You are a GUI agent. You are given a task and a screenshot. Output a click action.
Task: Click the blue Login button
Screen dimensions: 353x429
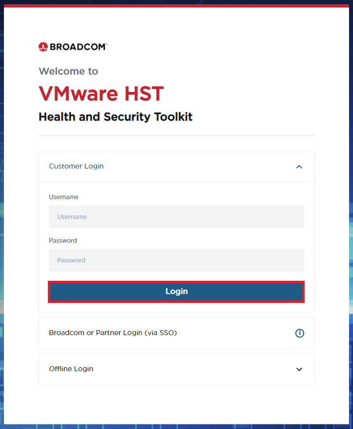176,292
